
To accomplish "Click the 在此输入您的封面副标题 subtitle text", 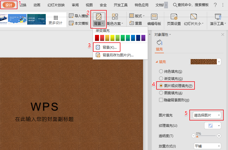I will (x=44, y=119).
